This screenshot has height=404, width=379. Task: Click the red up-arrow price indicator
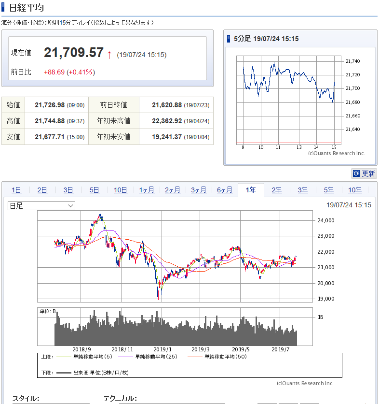tap(109, 55)
